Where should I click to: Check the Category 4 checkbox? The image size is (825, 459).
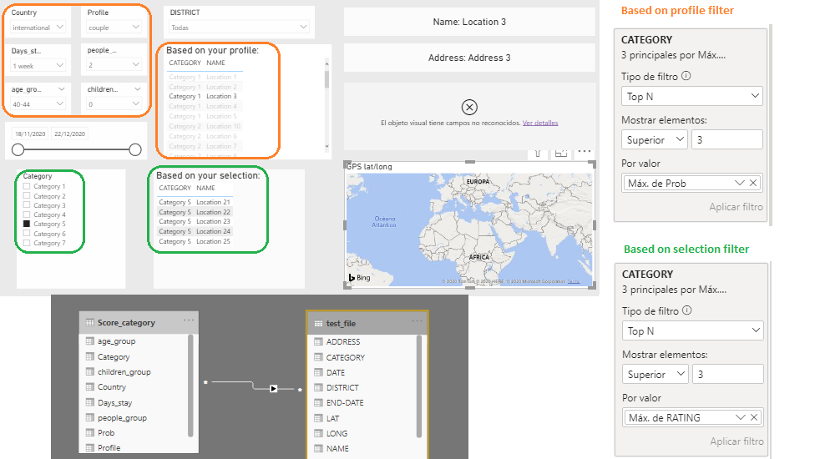(27, 214)
